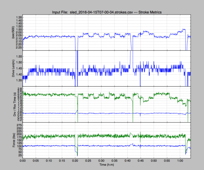Click the 2.8 tick on Drv/Rov Time axis
204x170 pixels.
[x=19, y=89]
